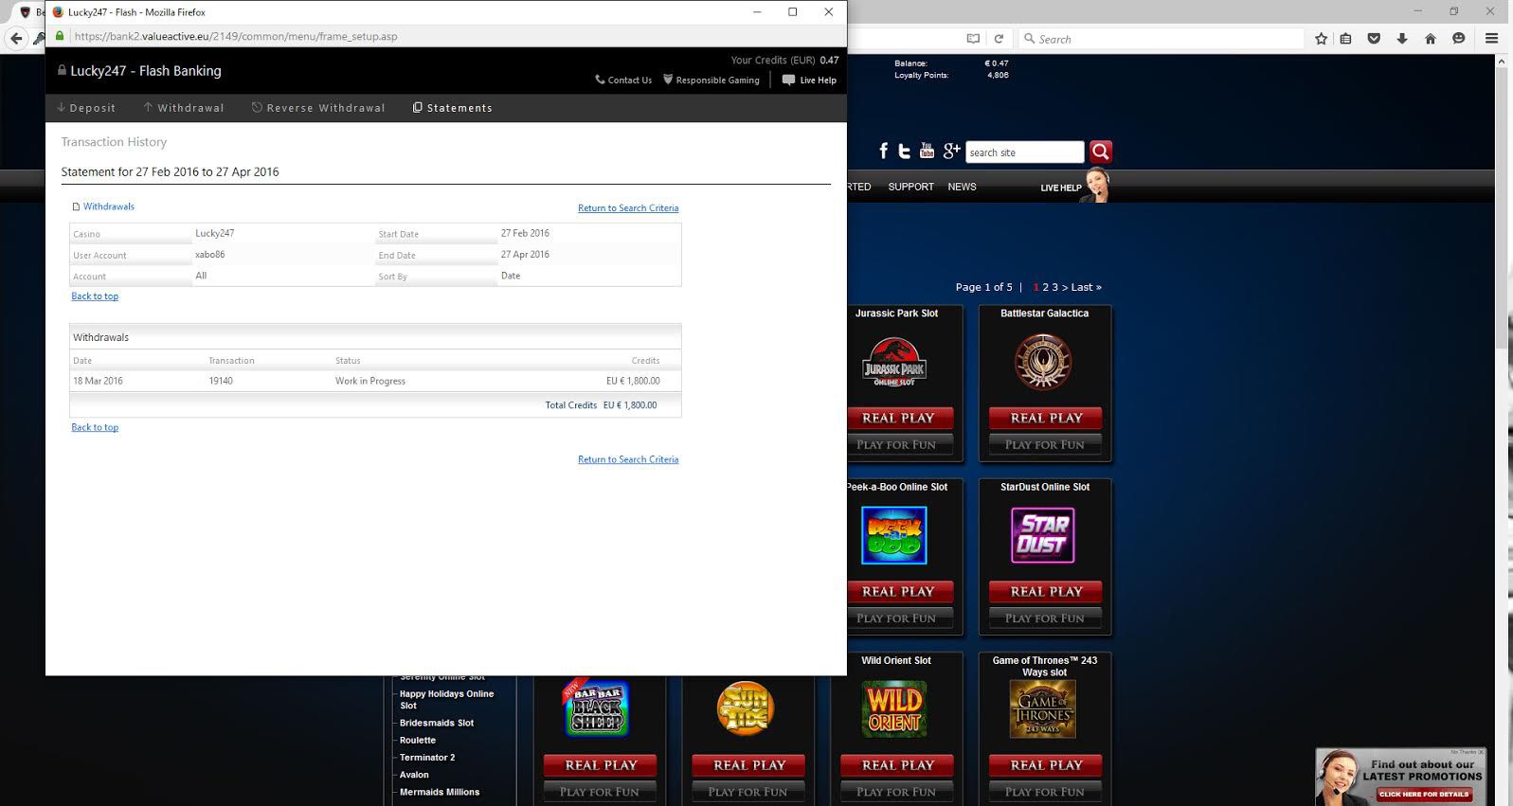Open Avalon in the sidebar list
This screenshot has width=1513, height=806.
[414, 775]
